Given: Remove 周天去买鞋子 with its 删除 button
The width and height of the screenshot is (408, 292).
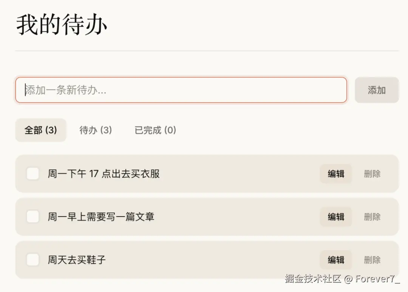Looking at the screenshot, I should click(372, 260).
